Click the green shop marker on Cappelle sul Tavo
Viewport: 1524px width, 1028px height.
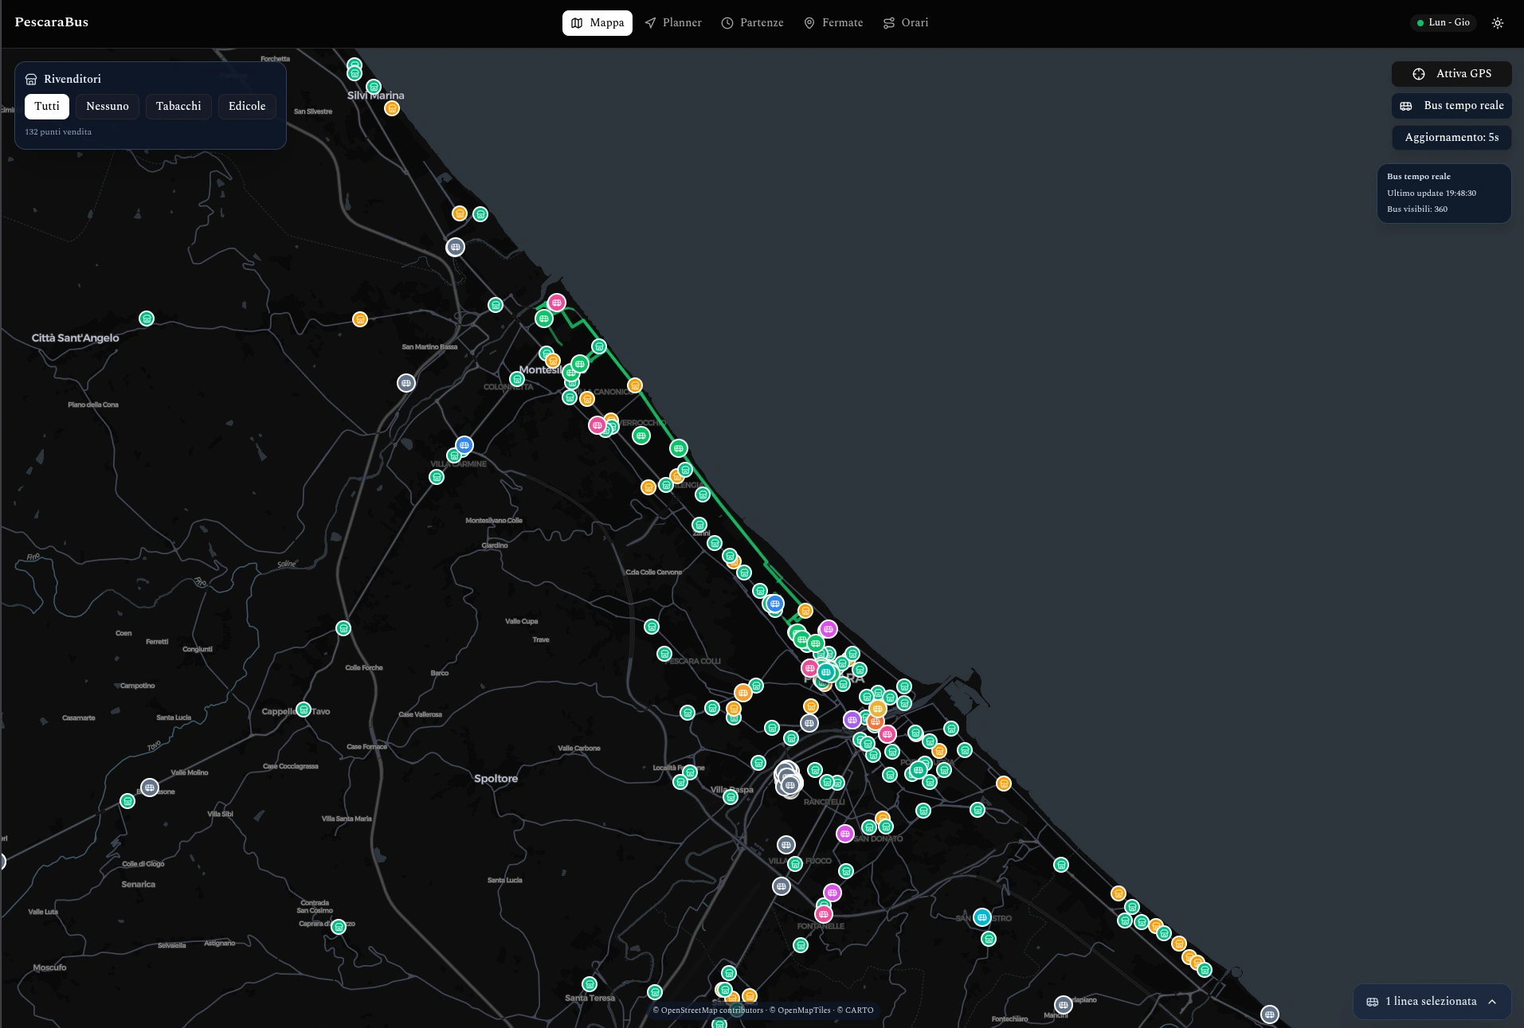point(304,709)
